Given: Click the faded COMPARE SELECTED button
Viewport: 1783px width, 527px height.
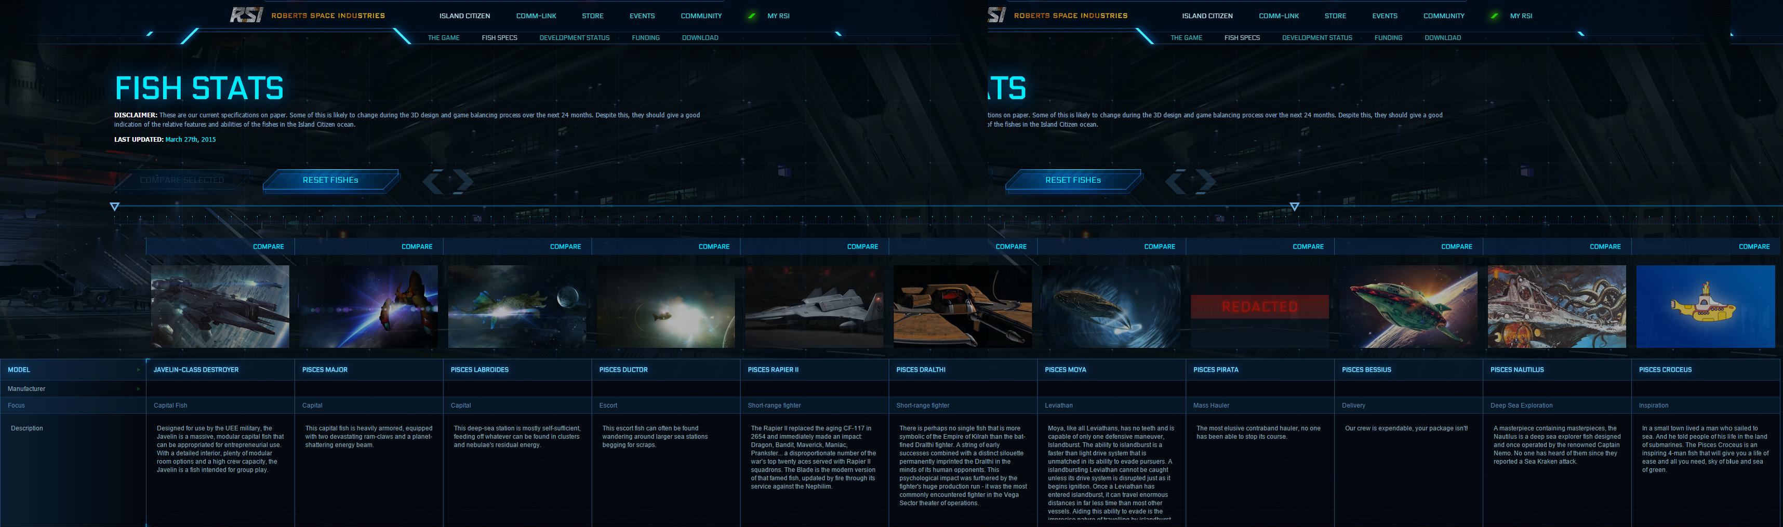Looking at the screenshot, I should 182,180.
